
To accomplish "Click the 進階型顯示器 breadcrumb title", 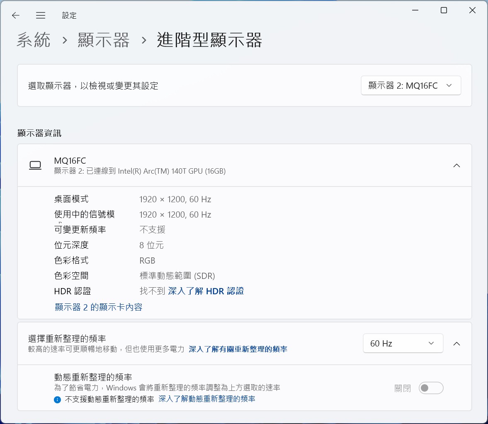I will point(209,40).
